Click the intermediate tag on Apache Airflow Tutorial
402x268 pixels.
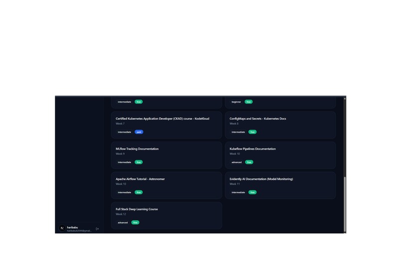124,192
